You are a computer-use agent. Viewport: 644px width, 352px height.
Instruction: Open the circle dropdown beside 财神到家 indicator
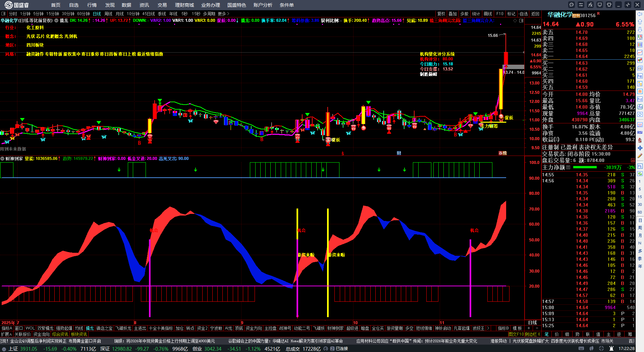coord(2,159)
